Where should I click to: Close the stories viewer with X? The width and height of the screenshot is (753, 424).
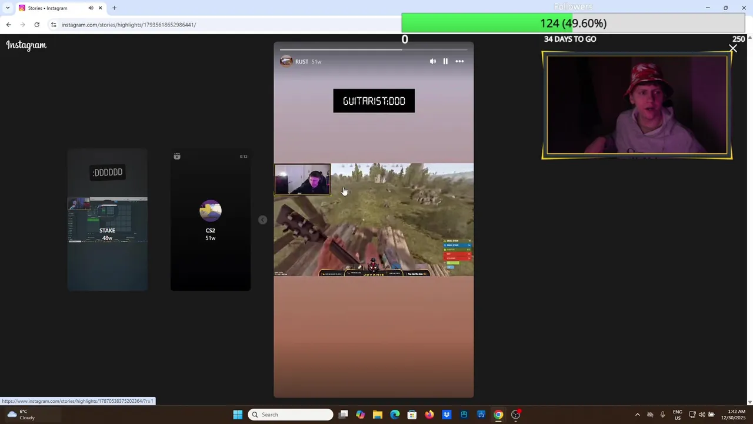pos(732,48)
